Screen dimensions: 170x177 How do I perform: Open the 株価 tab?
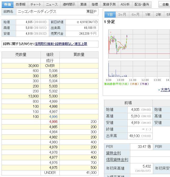pyautogui.click(x=8, y=4)
